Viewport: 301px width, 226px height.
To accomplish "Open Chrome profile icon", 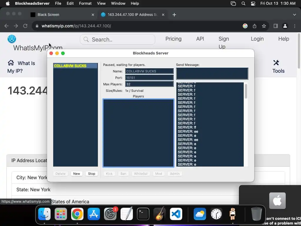I will [x=285, y=26].
